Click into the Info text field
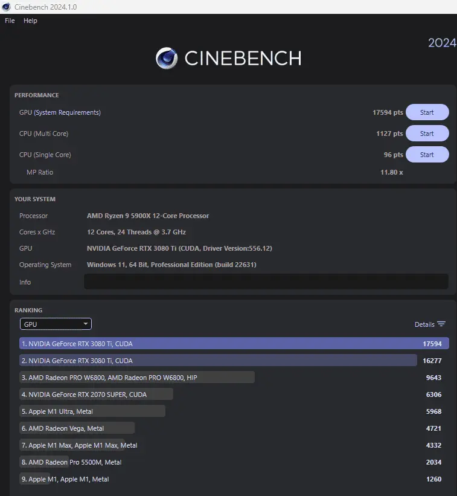 point(266,282)
